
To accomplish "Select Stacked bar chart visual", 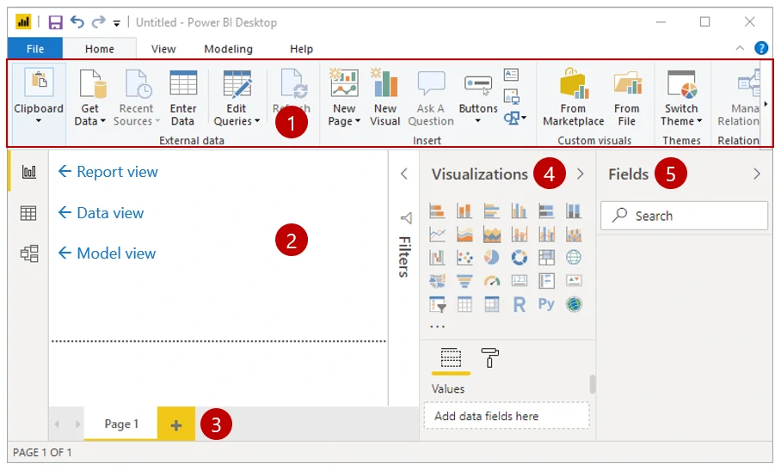I will (437, 211).
